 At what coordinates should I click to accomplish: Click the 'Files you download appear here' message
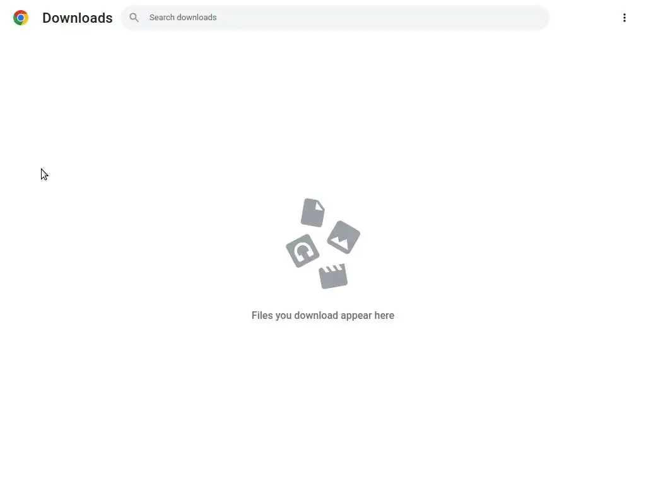pyautogui.click(x=323, y=316)
